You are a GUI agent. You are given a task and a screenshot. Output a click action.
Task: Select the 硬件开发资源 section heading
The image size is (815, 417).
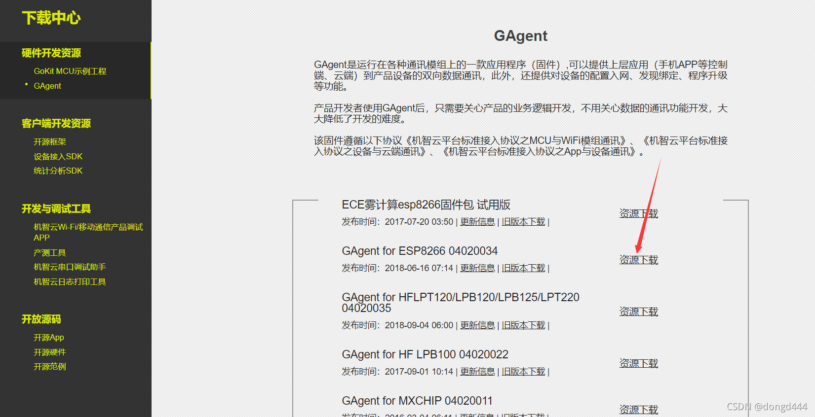pos(51,53)
